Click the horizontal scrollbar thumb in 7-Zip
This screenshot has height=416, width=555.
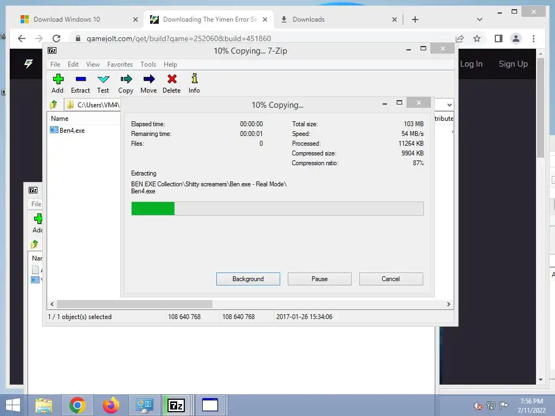click(134, 304)
